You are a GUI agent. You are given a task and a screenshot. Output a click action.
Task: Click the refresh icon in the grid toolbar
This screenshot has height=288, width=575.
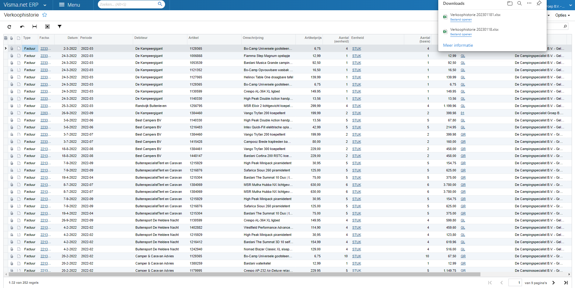(x=9, y=27)
